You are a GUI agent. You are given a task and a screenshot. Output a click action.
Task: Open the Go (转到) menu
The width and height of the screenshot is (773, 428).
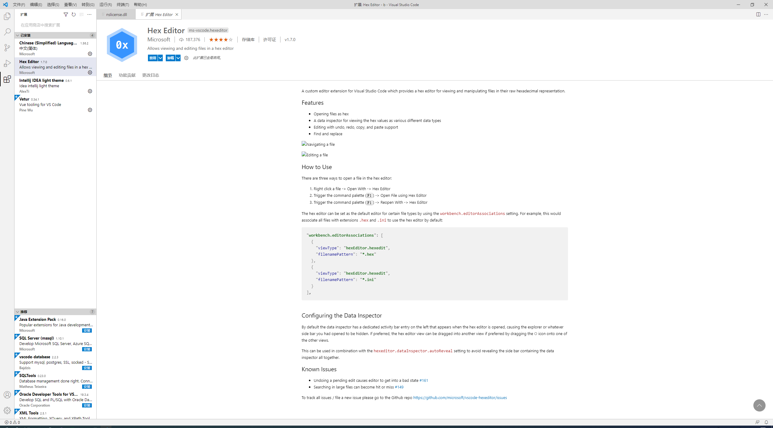tap(88, 5)
